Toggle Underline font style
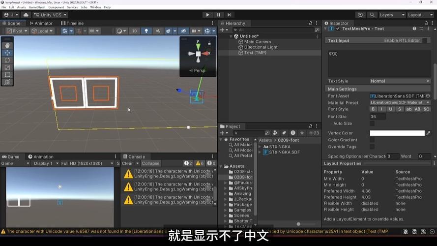The height and width of the screenshot is (246, 437). [x=390, y=109]
